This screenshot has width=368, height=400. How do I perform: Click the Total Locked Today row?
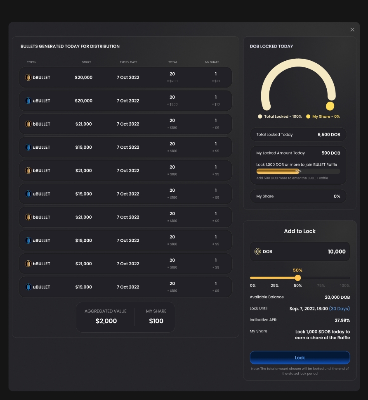298,135
